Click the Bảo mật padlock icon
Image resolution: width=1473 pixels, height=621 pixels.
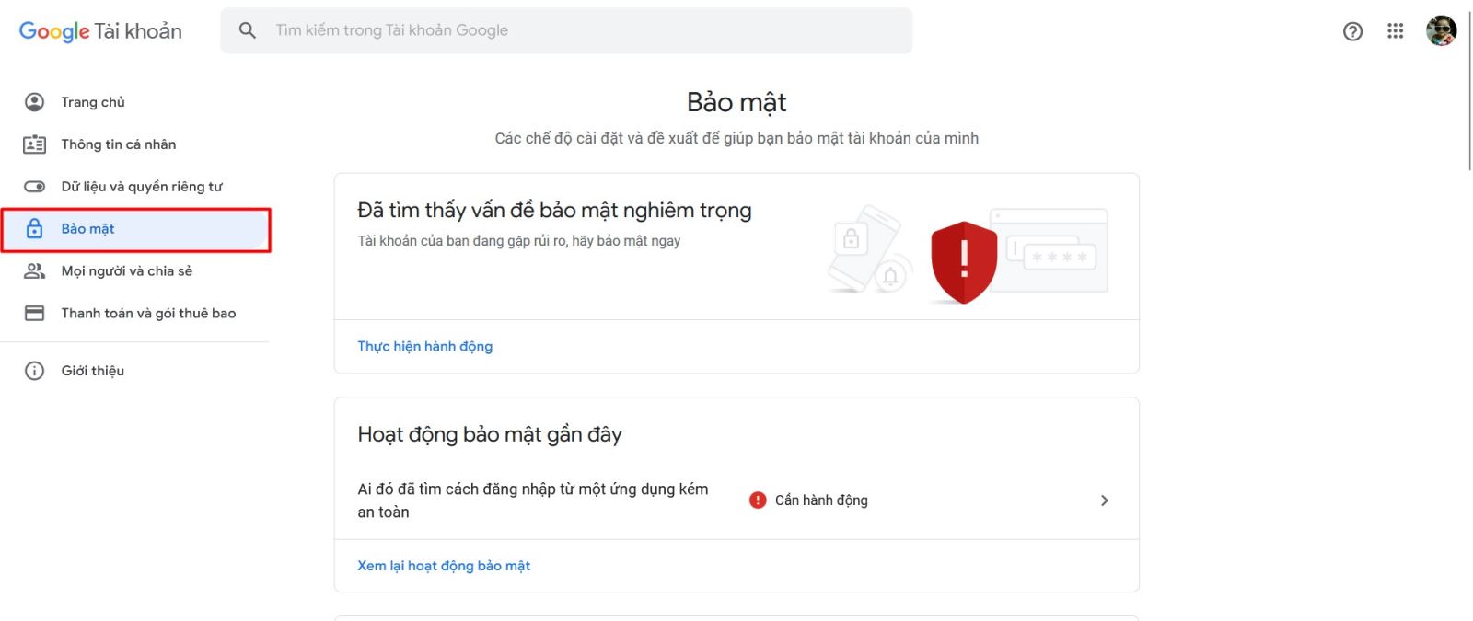tap(34, 228)
